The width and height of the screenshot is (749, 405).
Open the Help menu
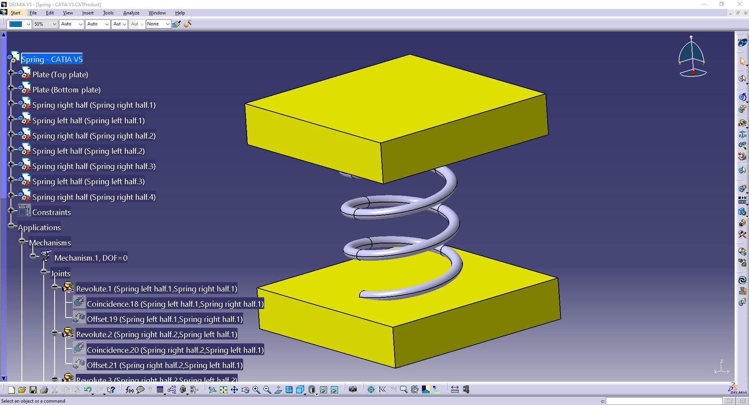click(x=180, y=13)
